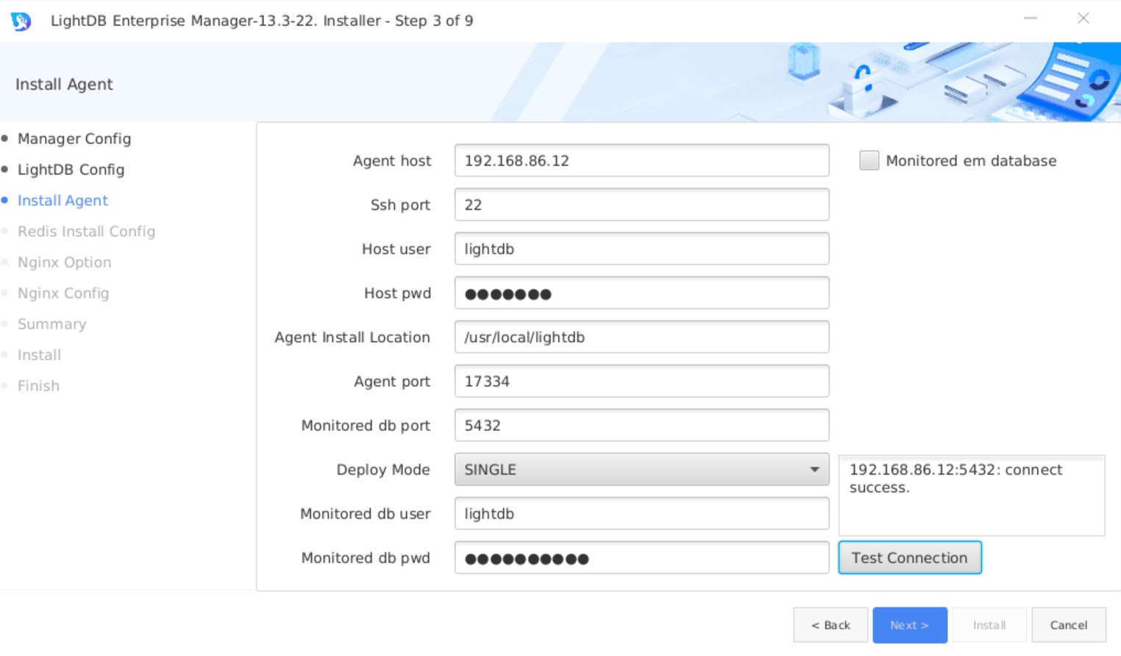Click the Agent port field

point(641,381)
